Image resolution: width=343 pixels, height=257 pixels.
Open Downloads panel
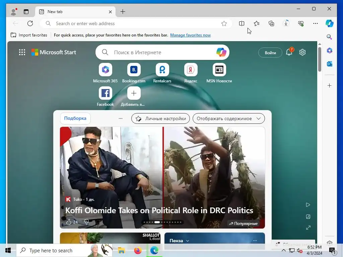coord(286,23)
